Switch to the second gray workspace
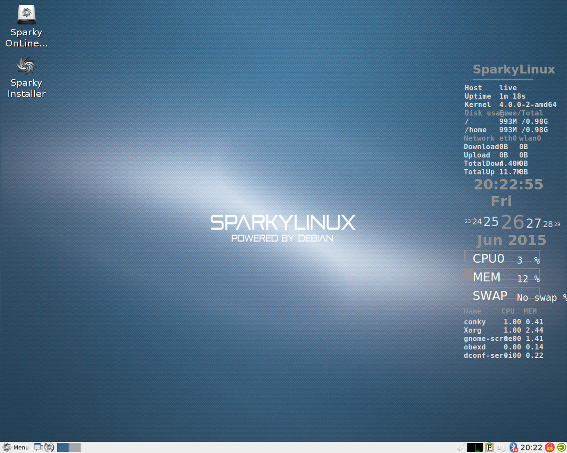Viewport: 567px width, 453px height. [75, 447]
